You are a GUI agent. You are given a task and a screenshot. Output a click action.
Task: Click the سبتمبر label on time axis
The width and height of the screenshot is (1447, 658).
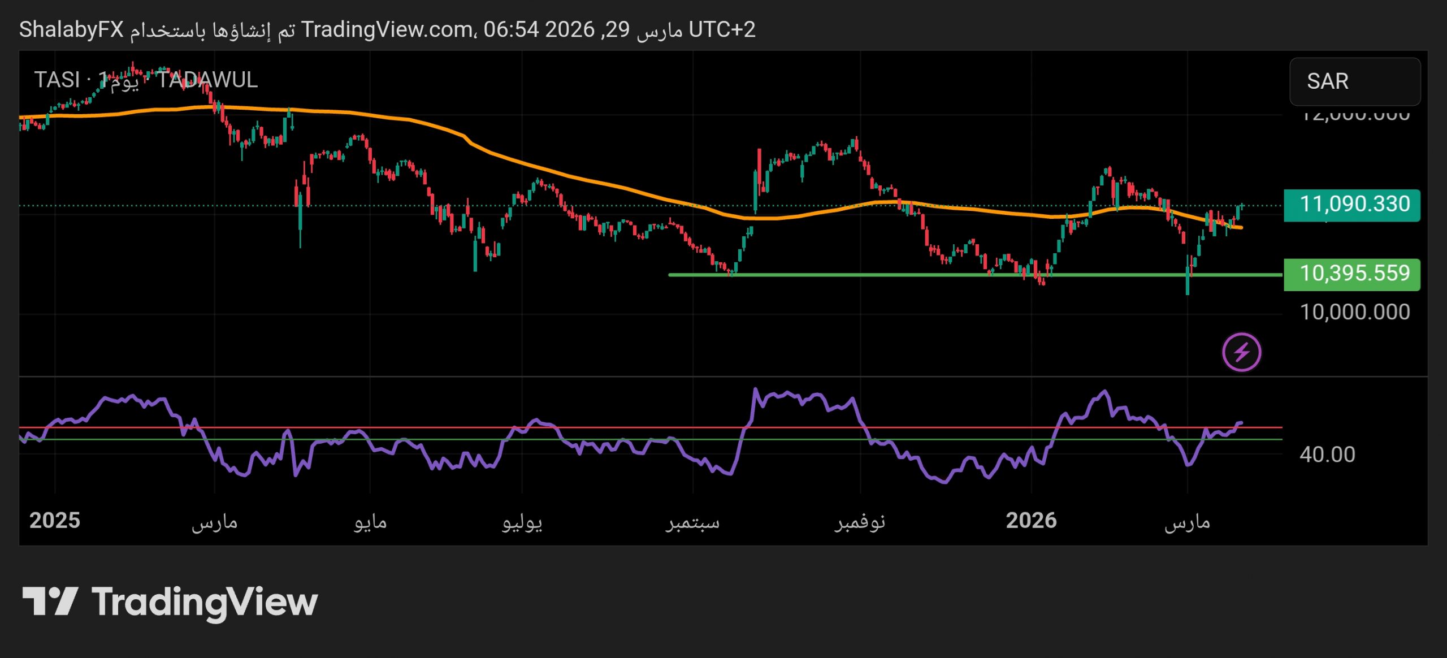point(692,522)
